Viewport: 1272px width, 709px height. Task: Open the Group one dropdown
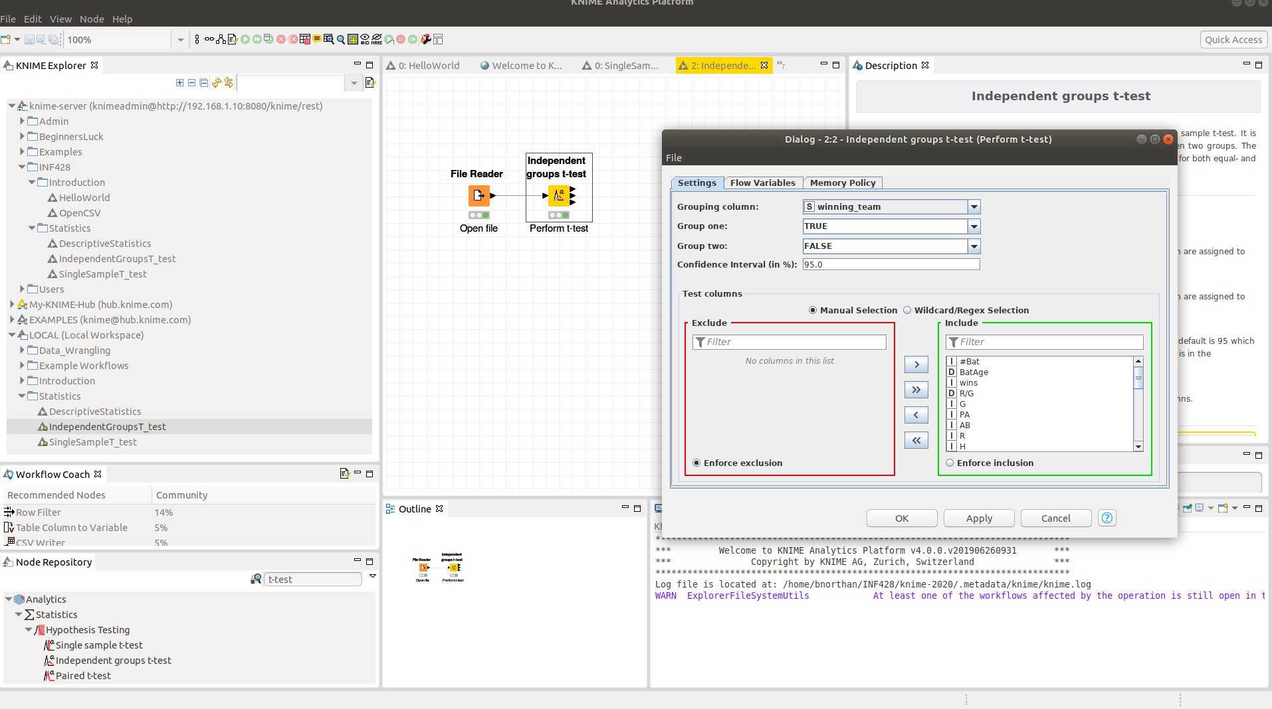[x=974, y=226]
